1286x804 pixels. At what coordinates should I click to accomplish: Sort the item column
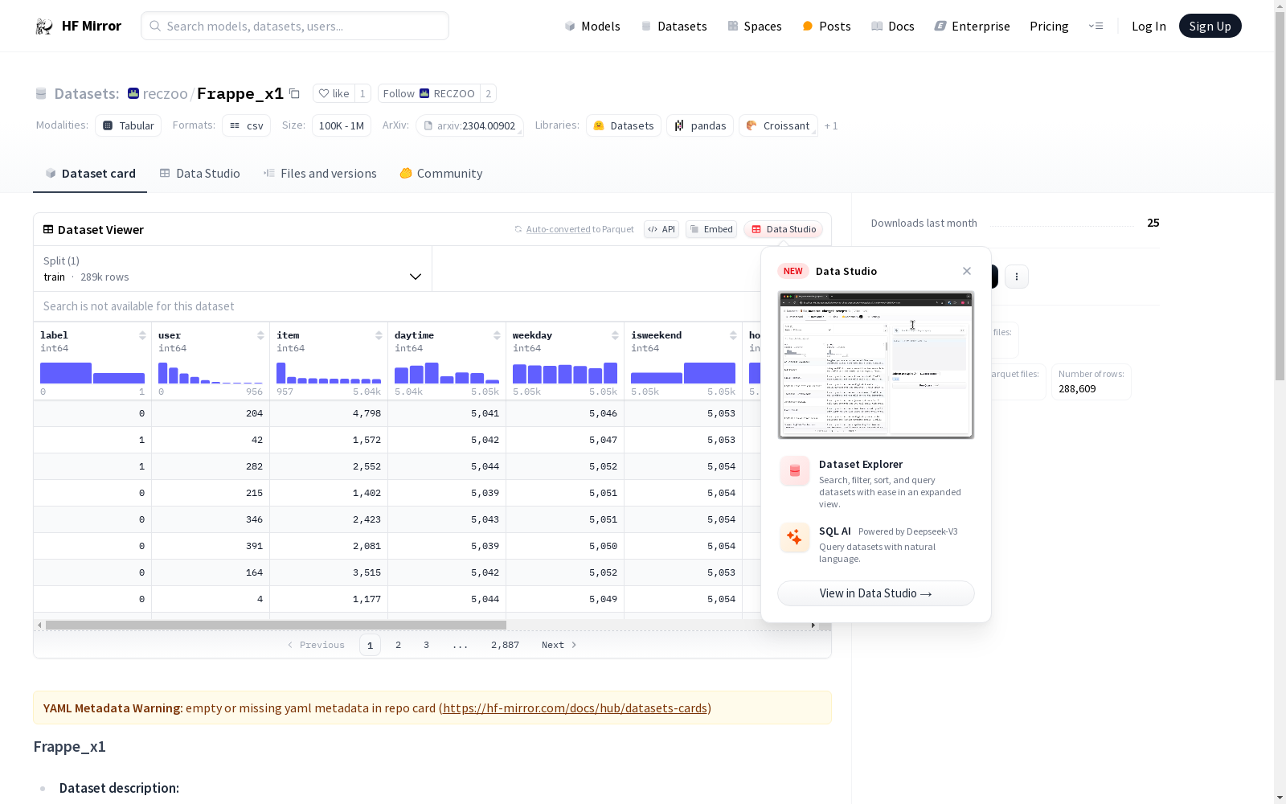coord(379,335)
